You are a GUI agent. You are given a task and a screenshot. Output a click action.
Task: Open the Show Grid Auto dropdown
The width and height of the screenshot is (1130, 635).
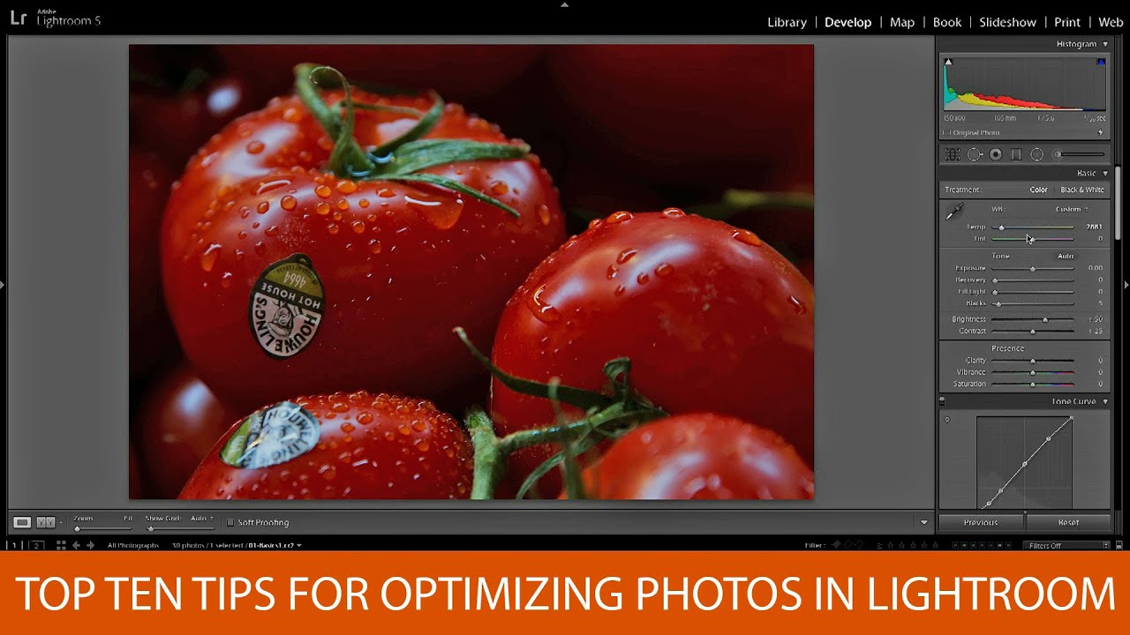202,519
